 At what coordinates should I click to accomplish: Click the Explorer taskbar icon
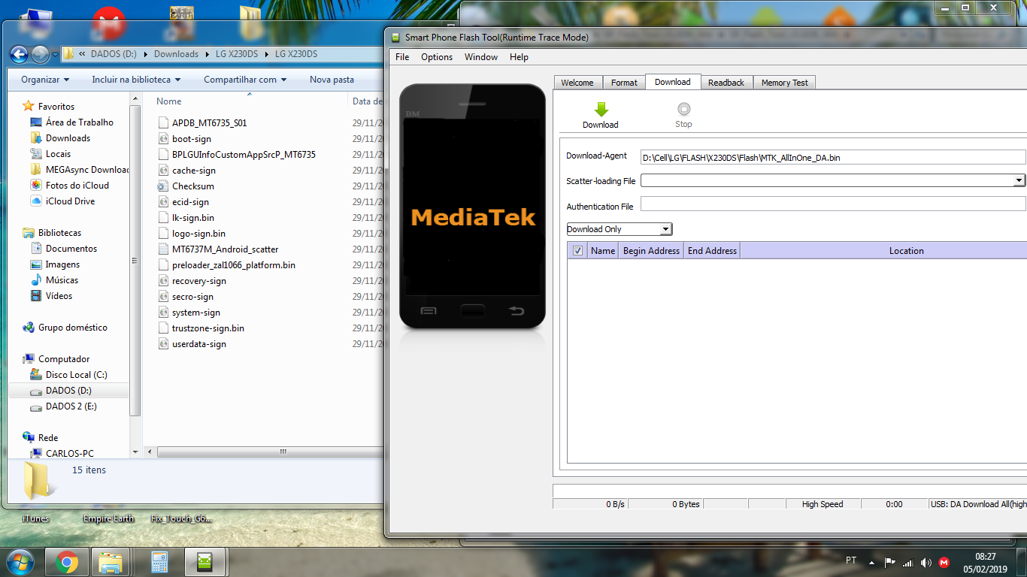tap(111, 561)
